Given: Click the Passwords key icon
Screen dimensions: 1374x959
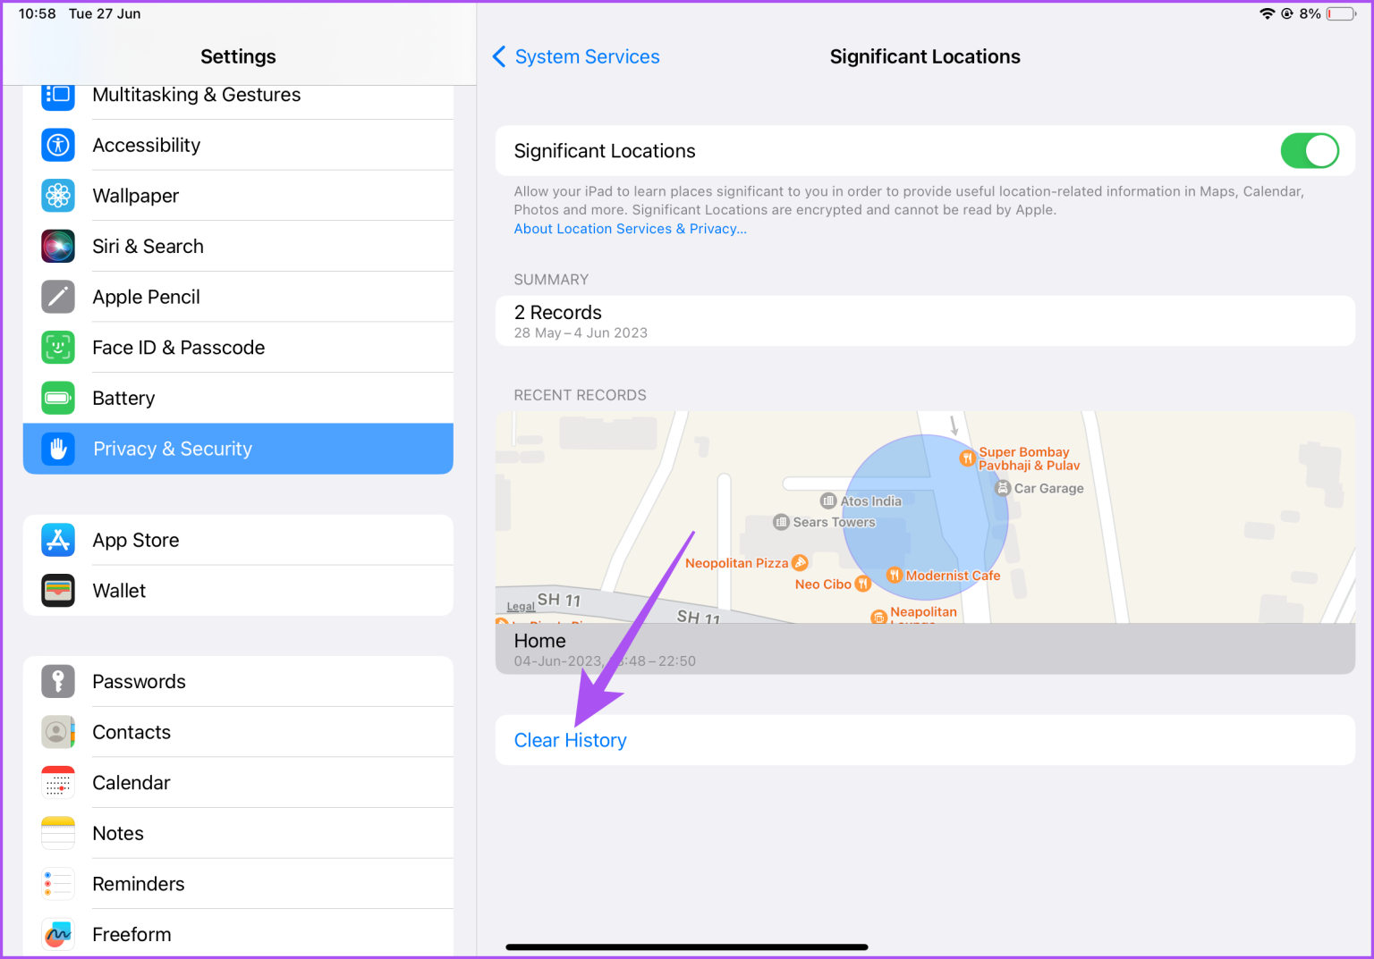Looking at the screenshot, I should pos(57,681).
